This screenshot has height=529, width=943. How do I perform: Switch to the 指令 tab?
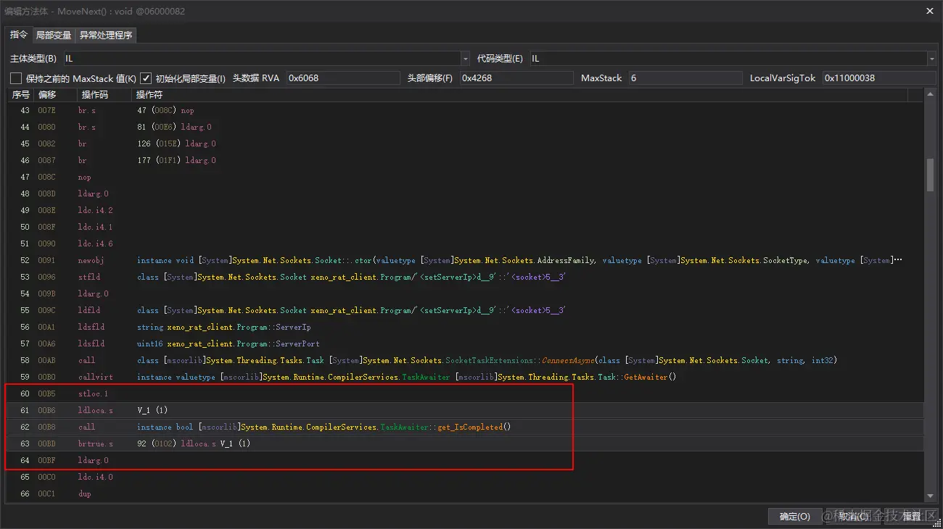tap(19, 35)
